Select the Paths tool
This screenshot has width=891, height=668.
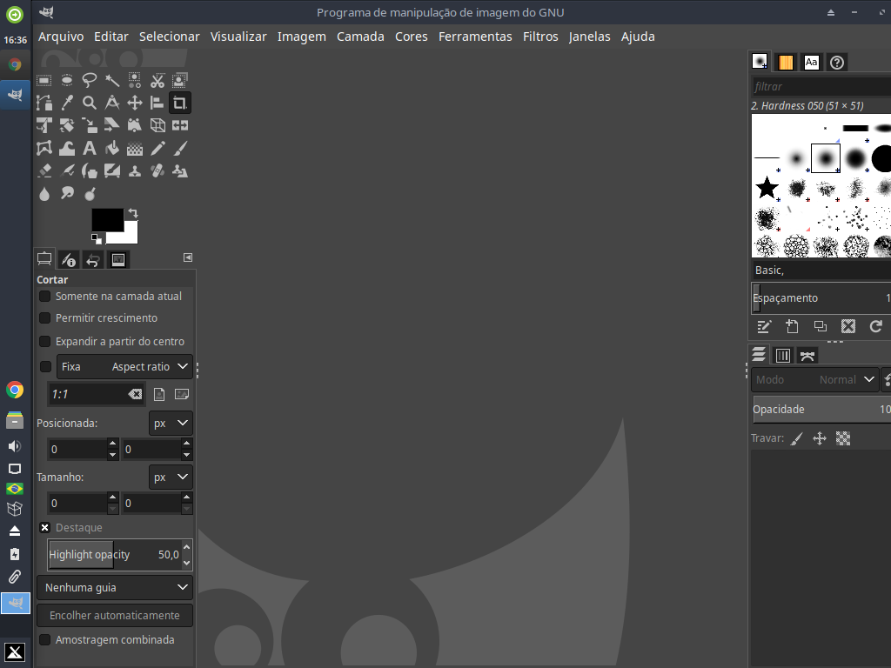(x=44, y=103)
